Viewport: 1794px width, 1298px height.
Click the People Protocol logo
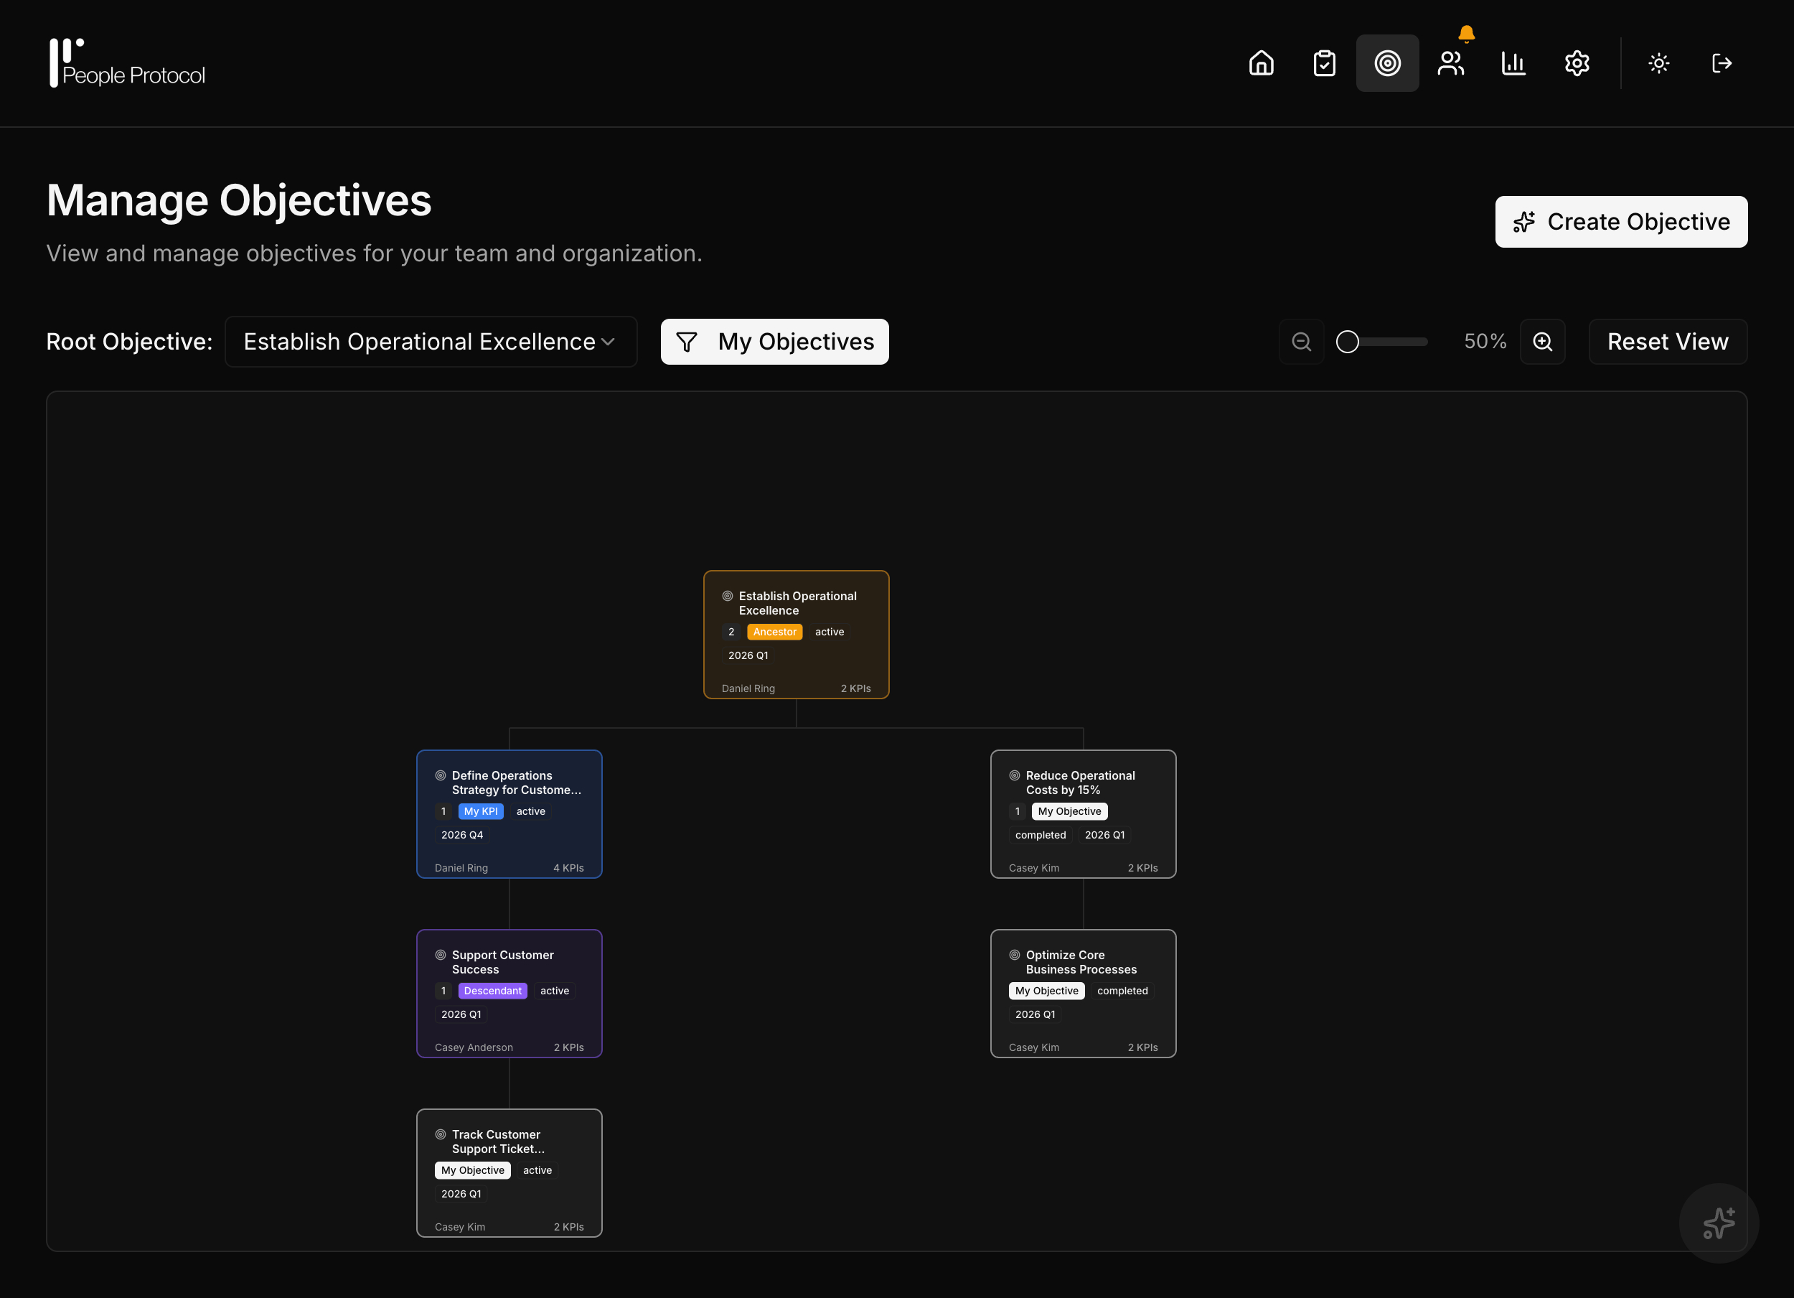pos(126,63)
